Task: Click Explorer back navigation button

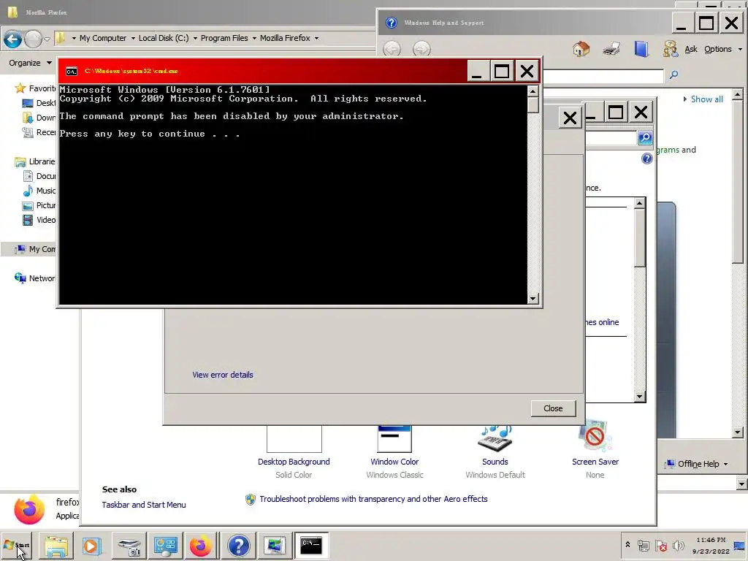Action: [x=13, y=39]
